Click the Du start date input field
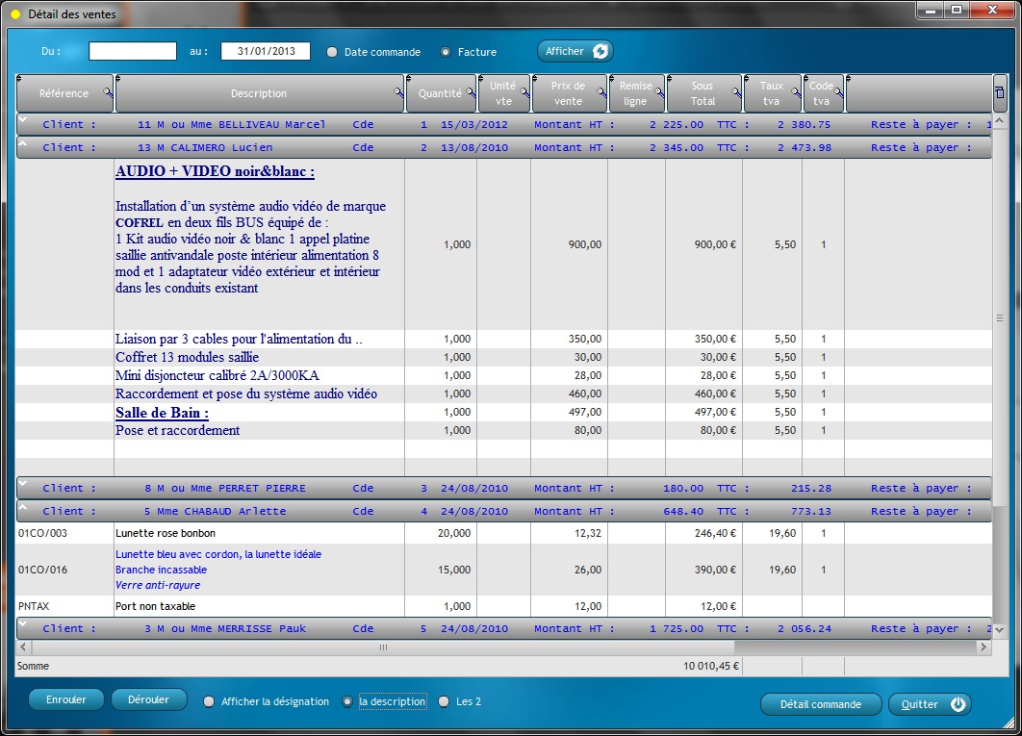Viewport: 1022px width, 736px height. click(x=133, y=52)
